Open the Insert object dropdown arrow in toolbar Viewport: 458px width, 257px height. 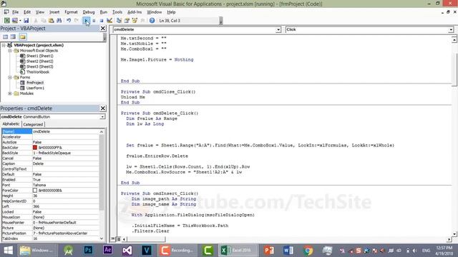[x=20, y=21]
